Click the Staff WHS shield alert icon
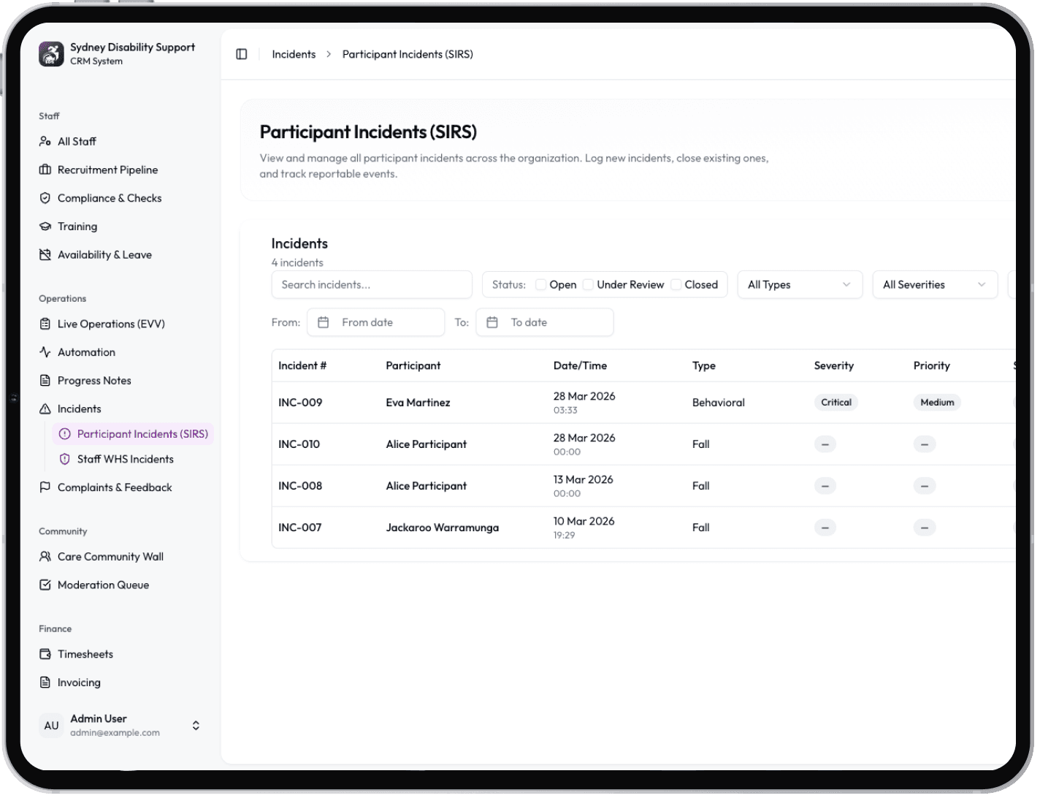Image resolution: width=1040 pixels, height=798 pixels. [x=65, y=459]
